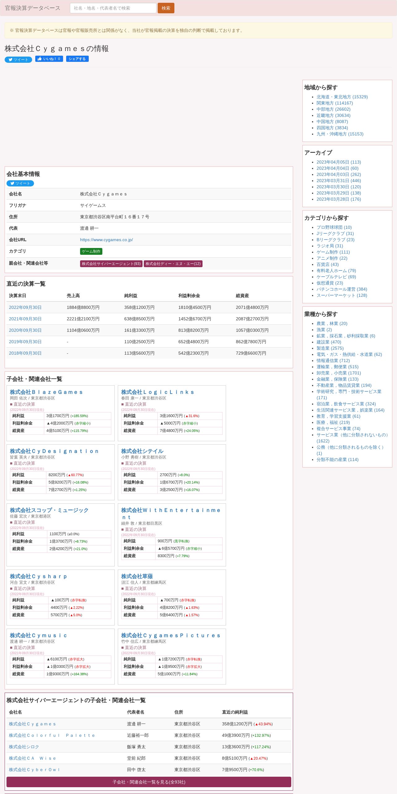Click the Facebook シェアする button
Image resolution: width=397 pixels, height=794 pixels.
pyautogui.click(x=77, y=59)
